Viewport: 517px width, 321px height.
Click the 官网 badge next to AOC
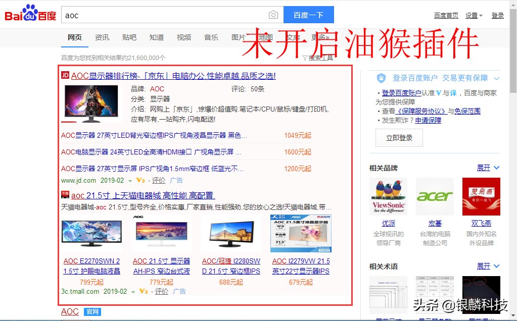(x=92, y=311)
